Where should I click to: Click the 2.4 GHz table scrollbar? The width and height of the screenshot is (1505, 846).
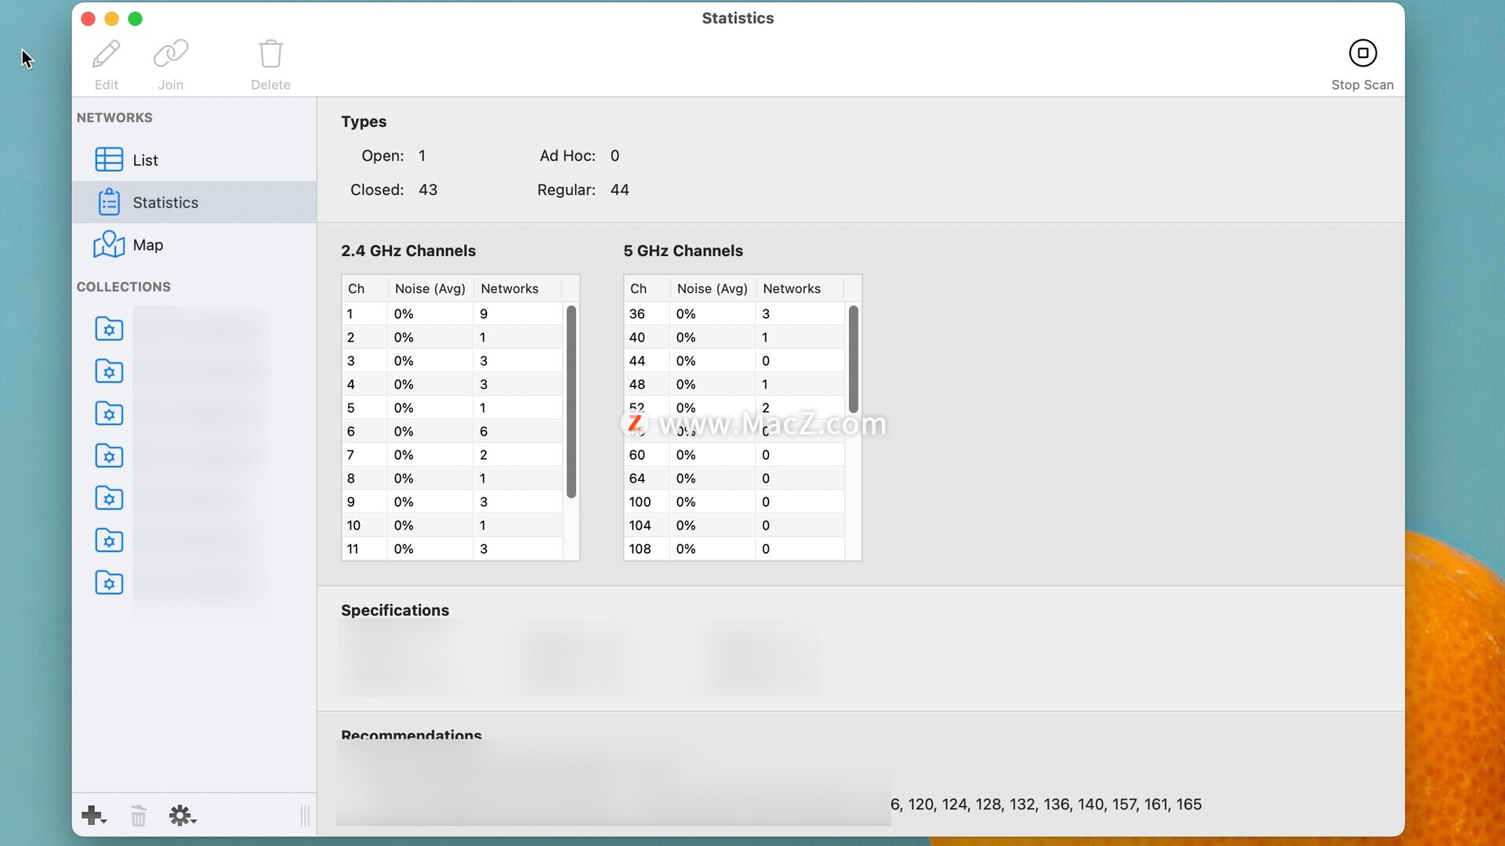click(x=571, y=401)
